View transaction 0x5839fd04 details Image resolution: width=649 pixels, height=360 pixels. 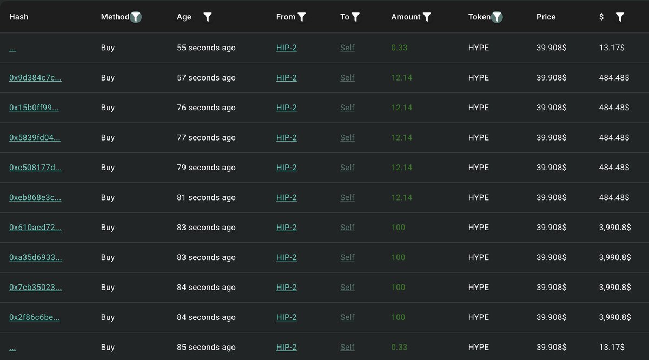point(35,138)
